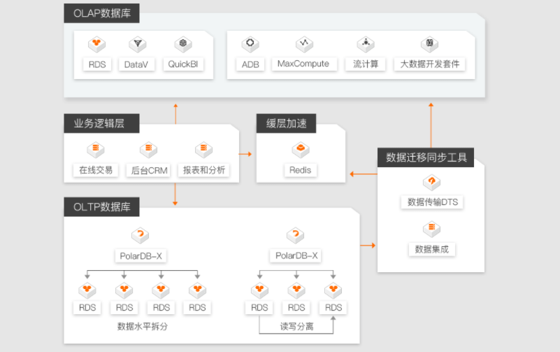This screenshot has height=352, width=560.
Task: Click the 后台CRM icon
Action: pos(149,149)
